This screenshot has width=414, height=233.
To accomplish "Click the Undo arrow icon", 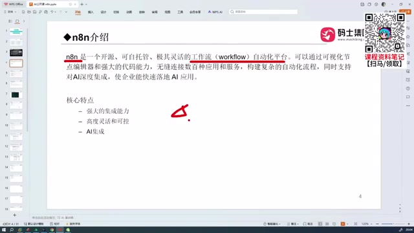I will click(52, 12).
